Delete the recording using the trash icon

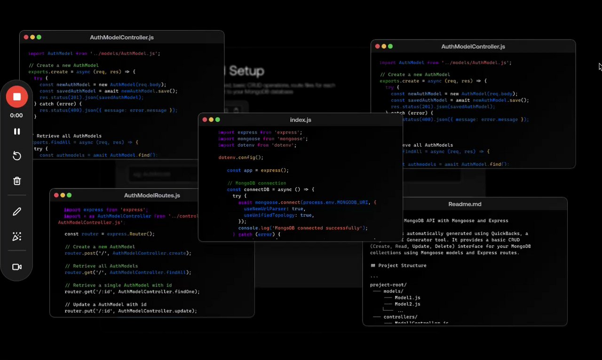17,181
